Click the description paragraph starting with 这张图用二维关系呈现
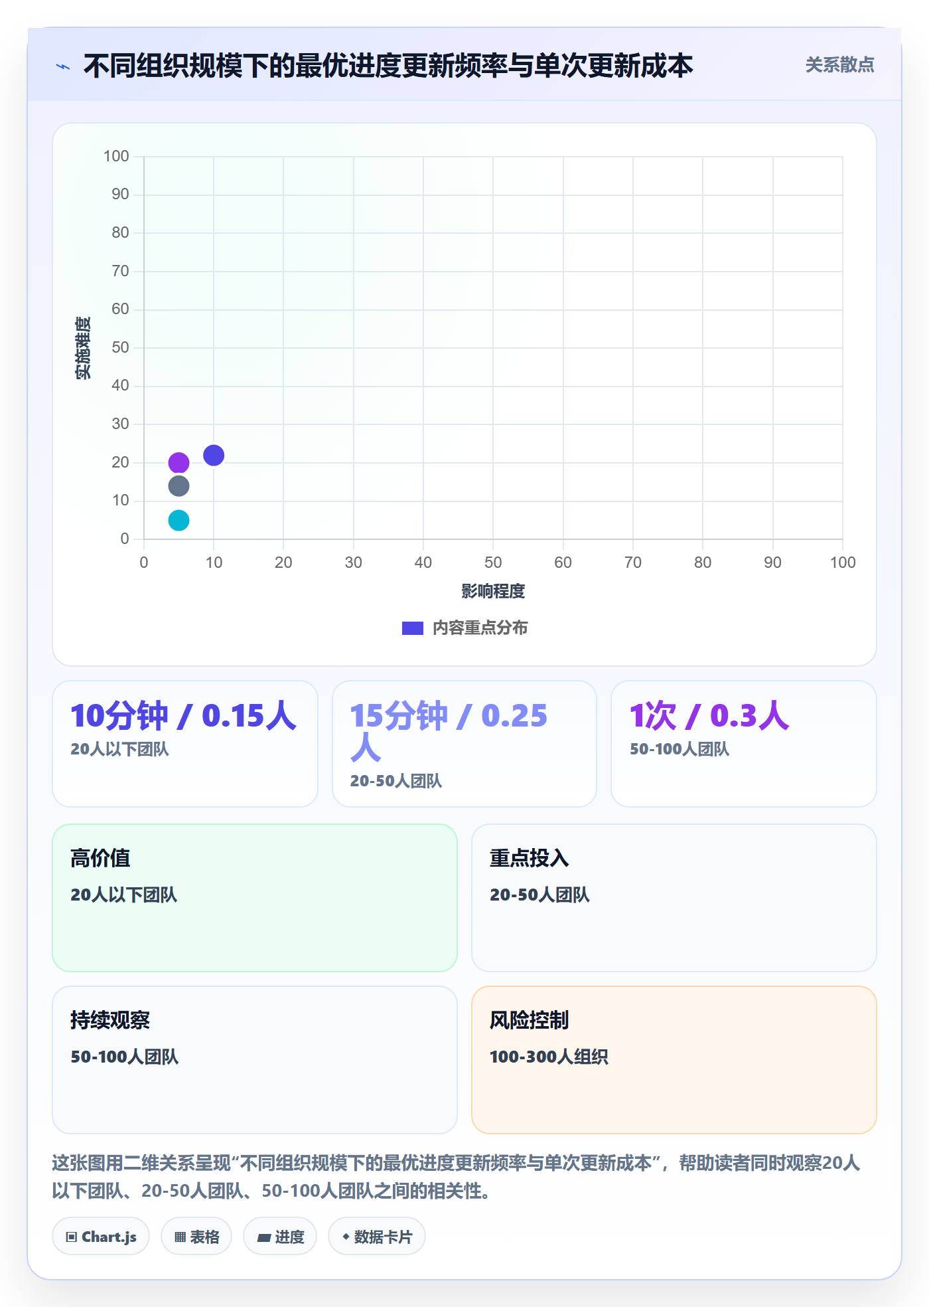The height and width of the screenshot is (1307, 929). 457,1176
